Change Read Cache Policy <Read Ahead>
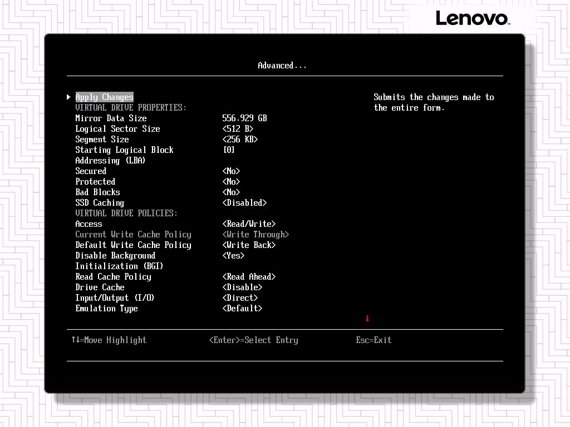This screenshot has width=570, height=427. [x=249, y=277]
